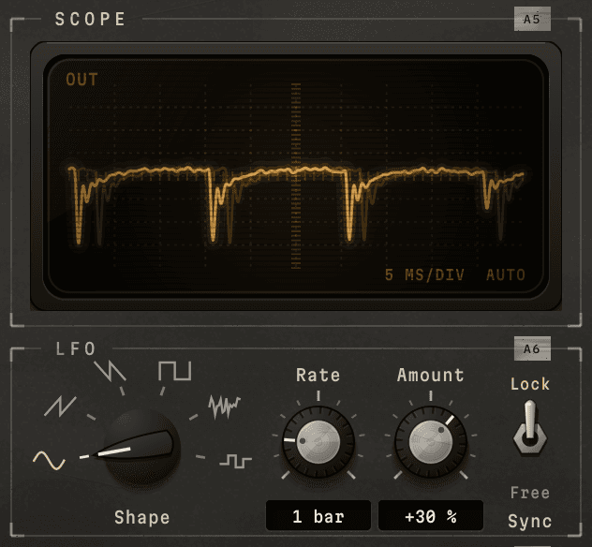The height and width of the screenshot is (547, 592).
Task: Select the noise LFO shape
Action: pyautogui.click(x=224, y=407)
